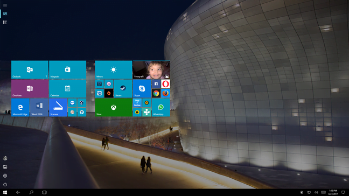Open the Xbox tile
Image resolution: width=349 pixels, height=196 pixels.
(x=114, y=108)
